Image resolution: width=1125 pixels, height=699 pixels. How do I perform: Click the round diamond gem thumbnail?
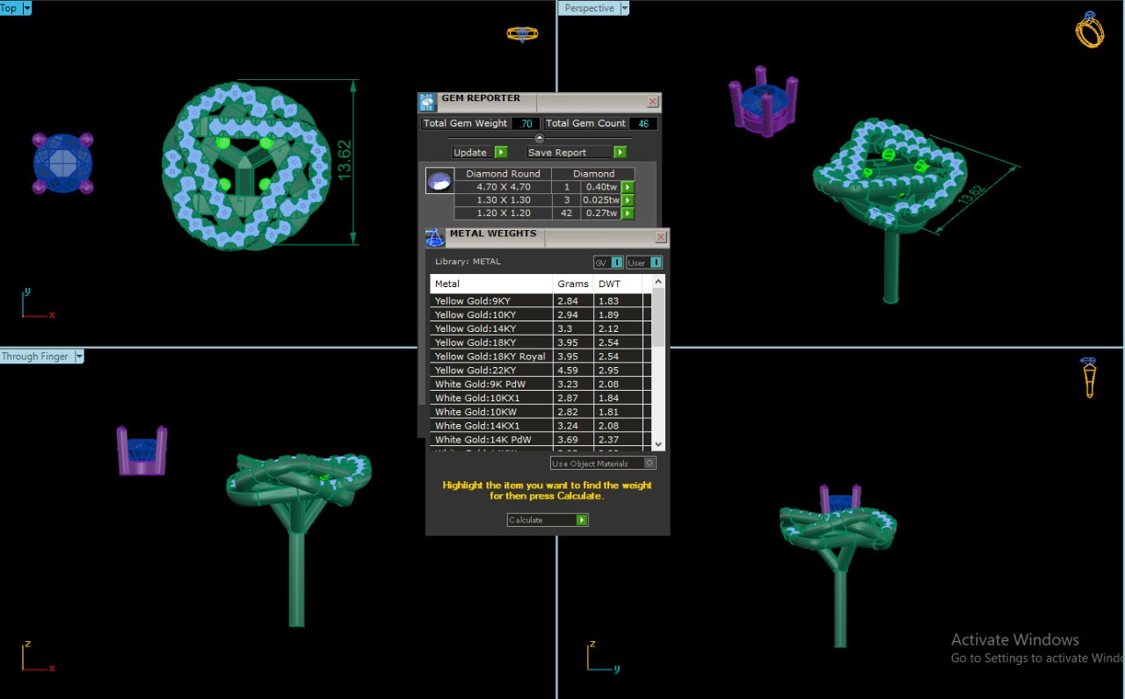tap(440, 181)
